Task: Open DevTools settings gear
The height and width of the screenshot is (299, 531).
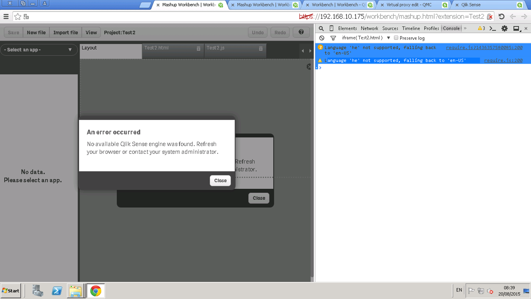Action: click(505, 28)
